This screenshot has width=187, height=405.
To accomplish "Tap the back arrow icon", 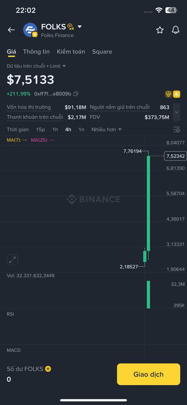I will pos(11,30).
